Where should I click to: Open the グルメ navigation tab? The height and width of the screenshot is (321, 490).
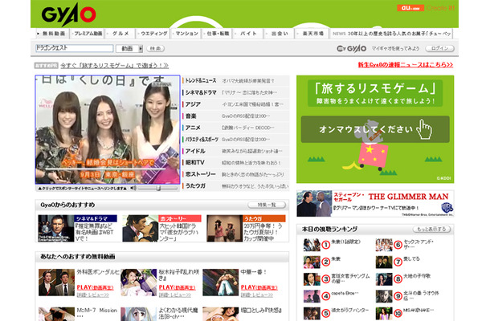pyautogui.click(x=120, y=34)
